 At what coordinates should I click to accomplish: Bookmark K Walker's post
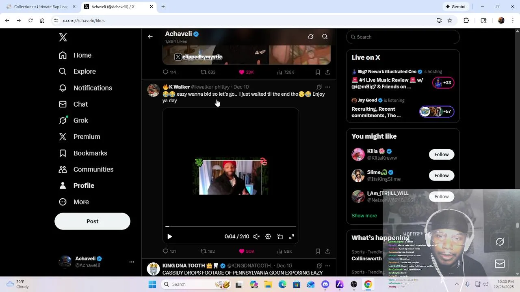click(318, 251)
